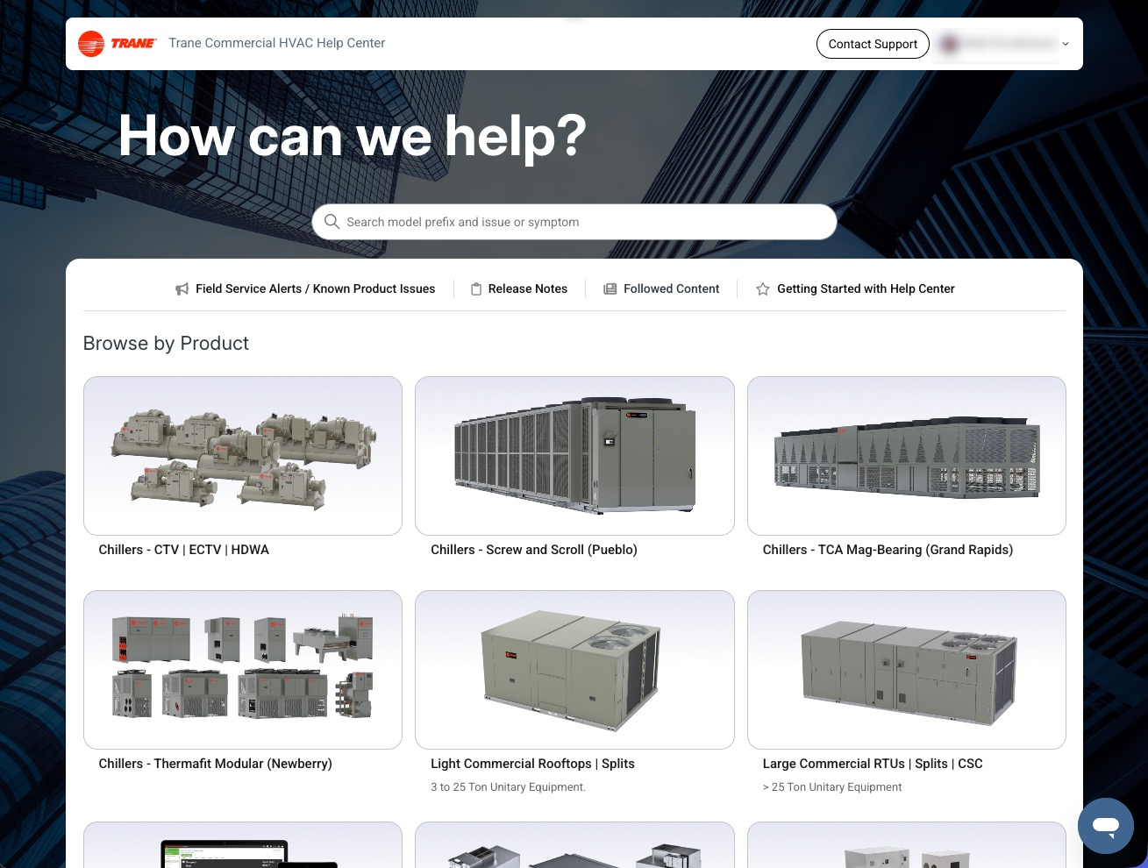
Task: Click the Trane logo in header
Action: 117,43
